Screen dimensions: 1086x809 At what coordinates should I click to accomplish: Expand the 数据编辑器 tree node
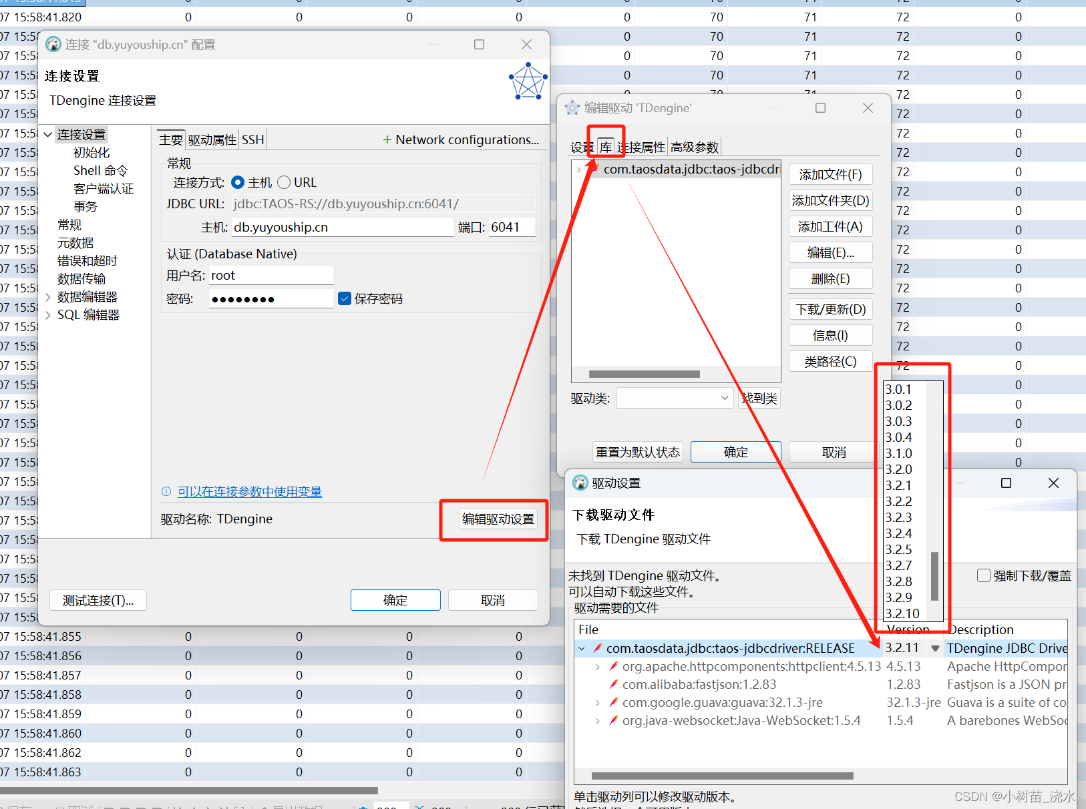48,297
